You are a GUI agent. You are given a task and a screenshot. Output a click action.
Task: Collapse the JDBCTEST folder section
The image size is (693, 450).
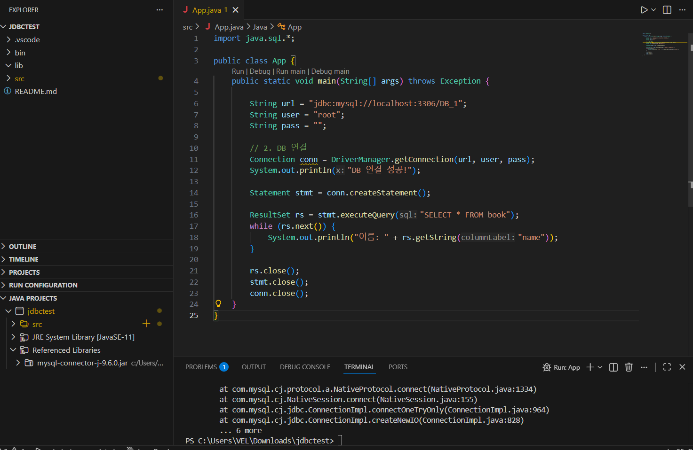pyautogui.click(x=4, y=27)
